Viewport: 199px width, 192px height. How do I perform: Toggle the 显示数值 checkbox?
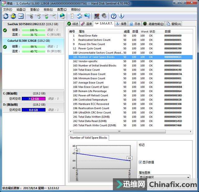[x=140, y=162]
